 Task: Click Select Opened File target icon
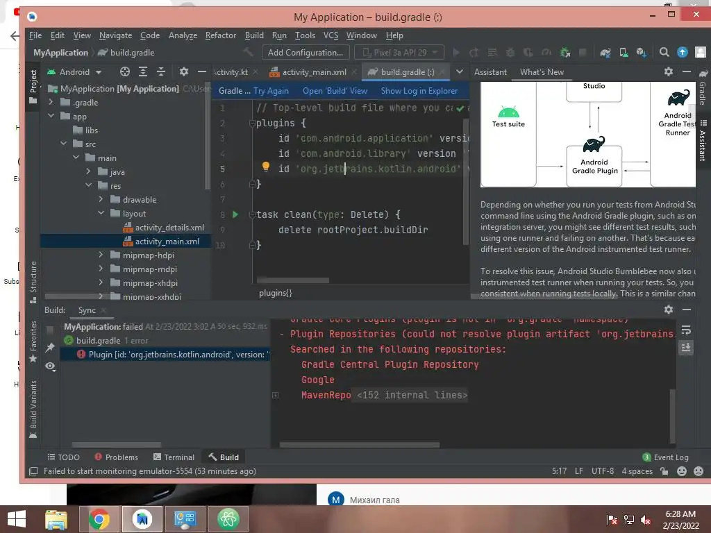[125, 71]
